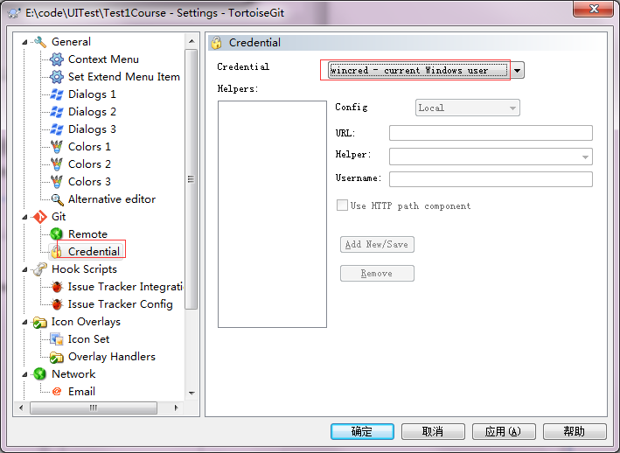Screen dimensions: 620x453
Task: Click the General wrench icon
Action: (40, 41)
